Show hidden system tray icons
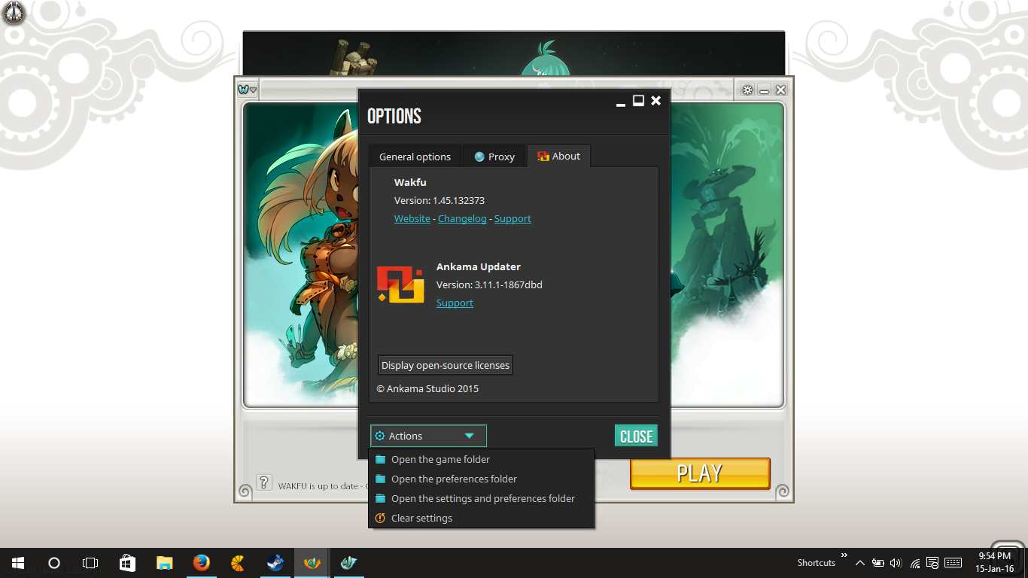The image size is (1028, 578). (860, 563)
